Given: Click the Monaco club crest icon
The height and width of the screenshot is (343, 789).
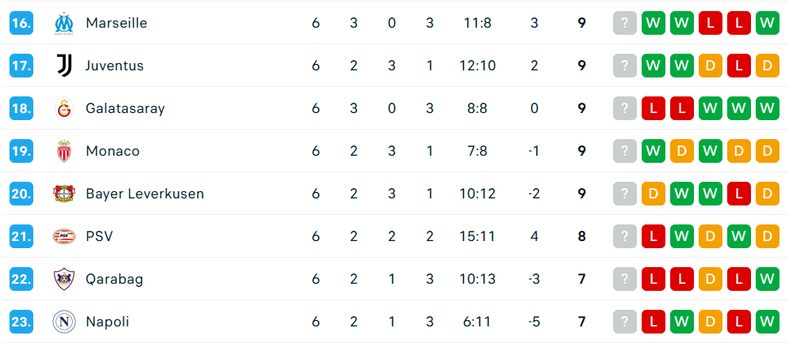Looking at the screenshot, I should pyautogui.click(x=64, y=151).
